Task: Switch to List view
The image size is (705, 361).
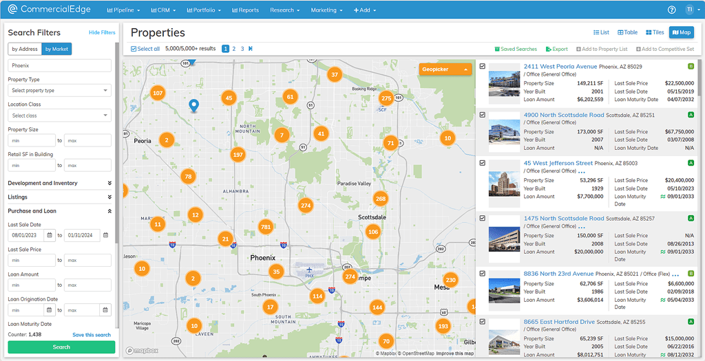Action: 601,32
